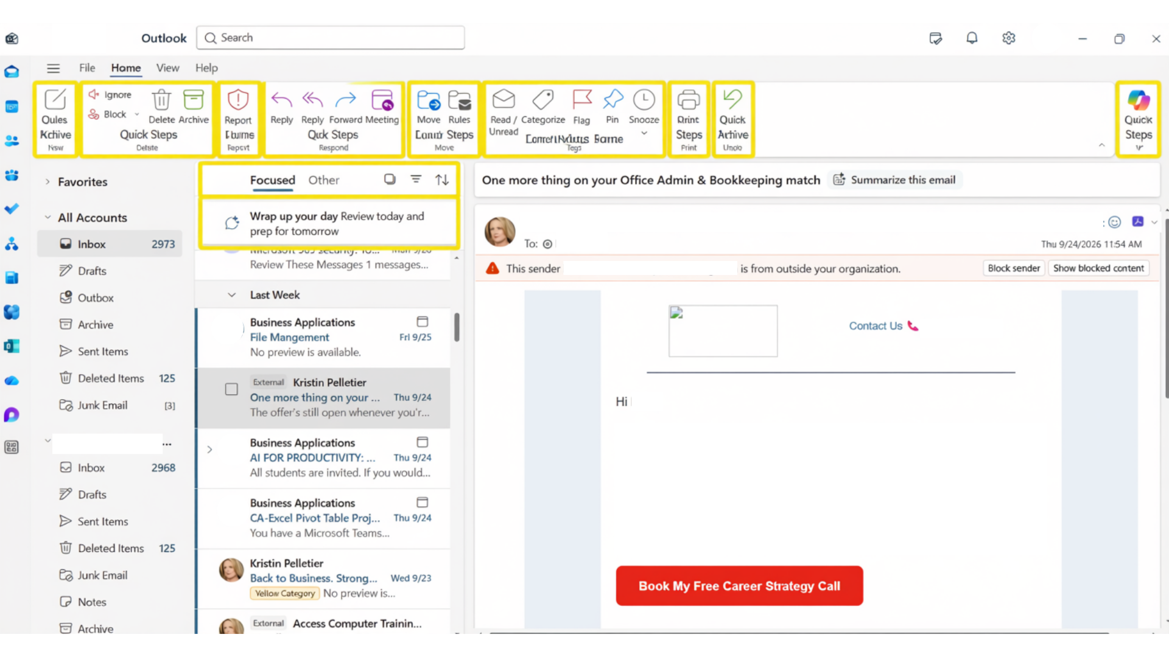Open the Block dropdown arrow
The width and height of the screenshot is (1169, 657).
point(137,114)
